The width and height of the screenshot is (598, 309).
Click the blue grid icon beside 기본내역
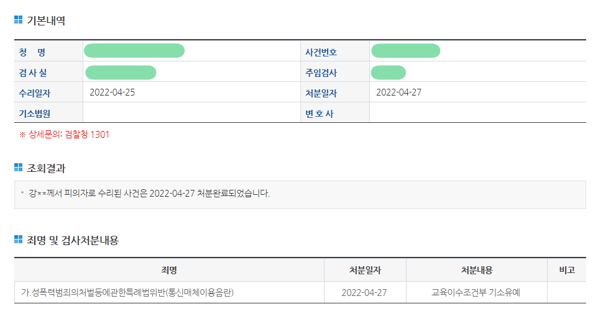point(18,20)
